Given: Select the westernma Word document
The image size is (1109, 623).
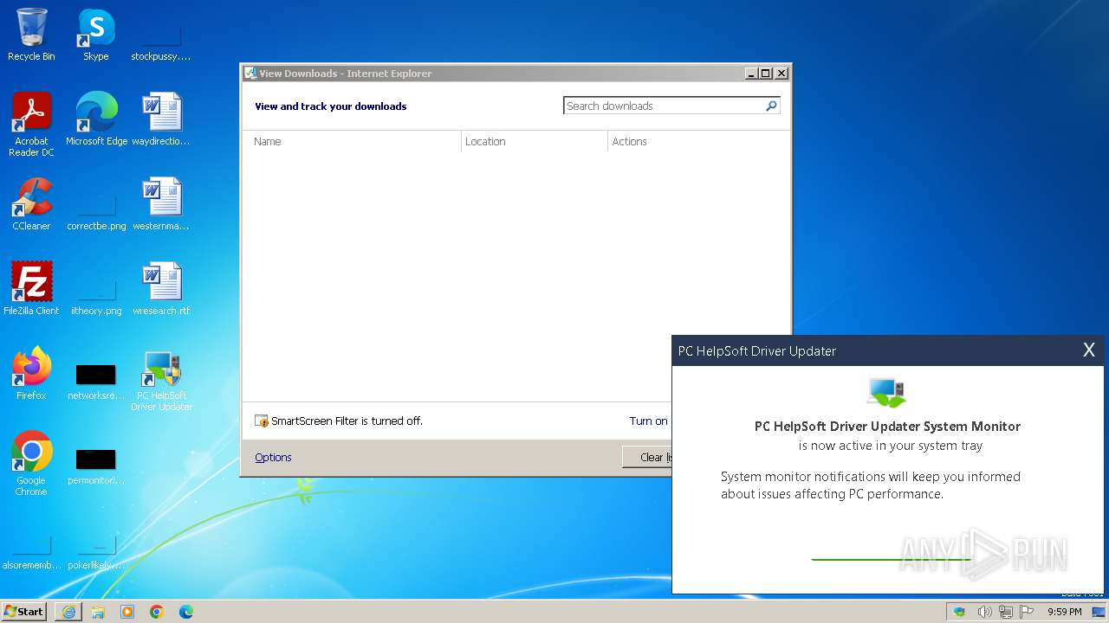Looking at the screenshot, I should [x=160, y=203].
